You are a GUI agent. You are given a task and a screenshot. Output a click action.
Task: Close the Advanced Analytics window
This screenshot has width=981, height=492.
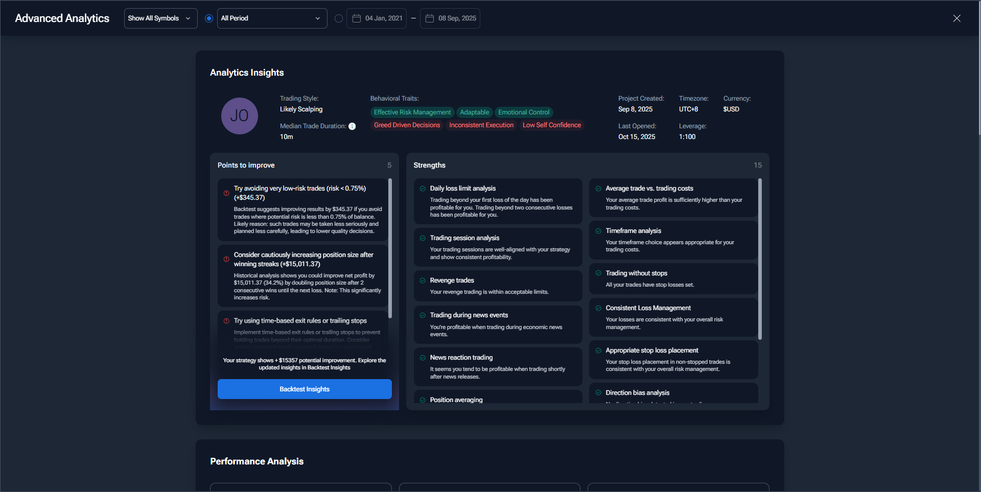[x=956, y=18]
